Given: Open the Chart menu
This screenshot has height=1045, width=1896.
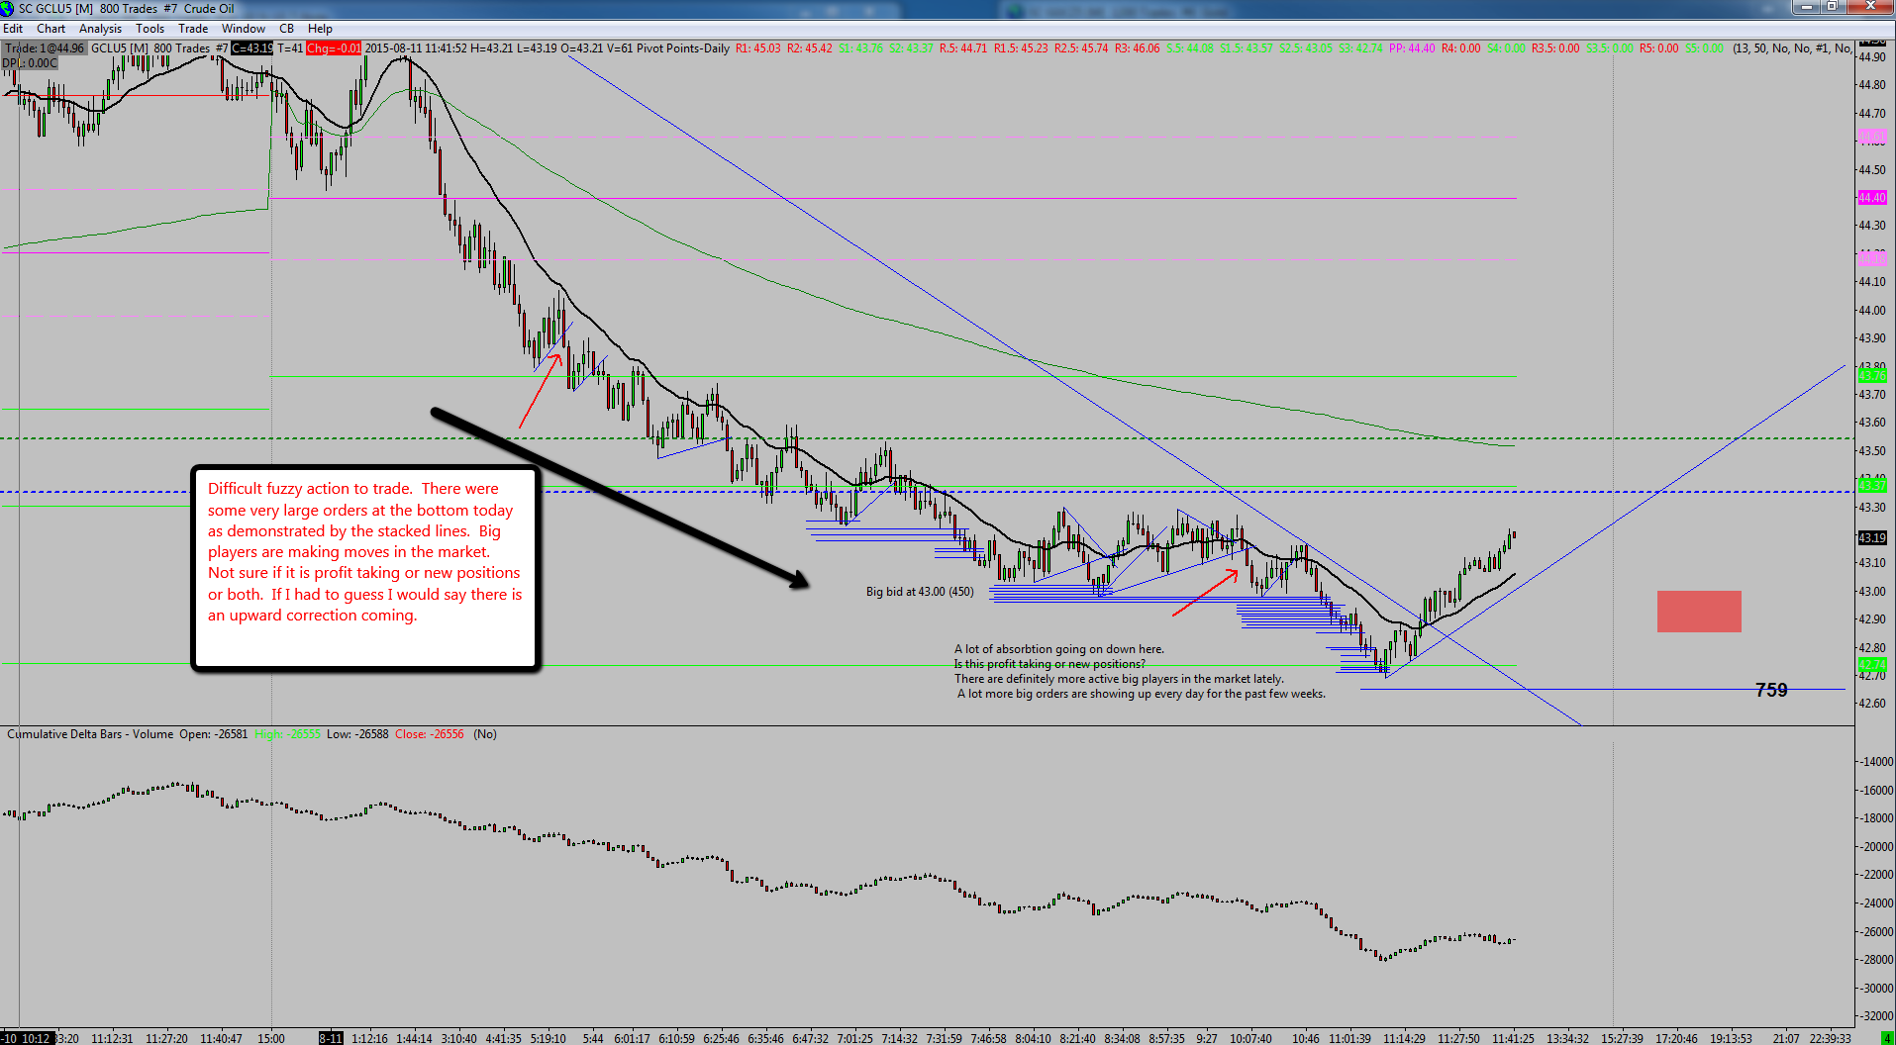Looking at the screenshot, I should (x=50, y=29).
